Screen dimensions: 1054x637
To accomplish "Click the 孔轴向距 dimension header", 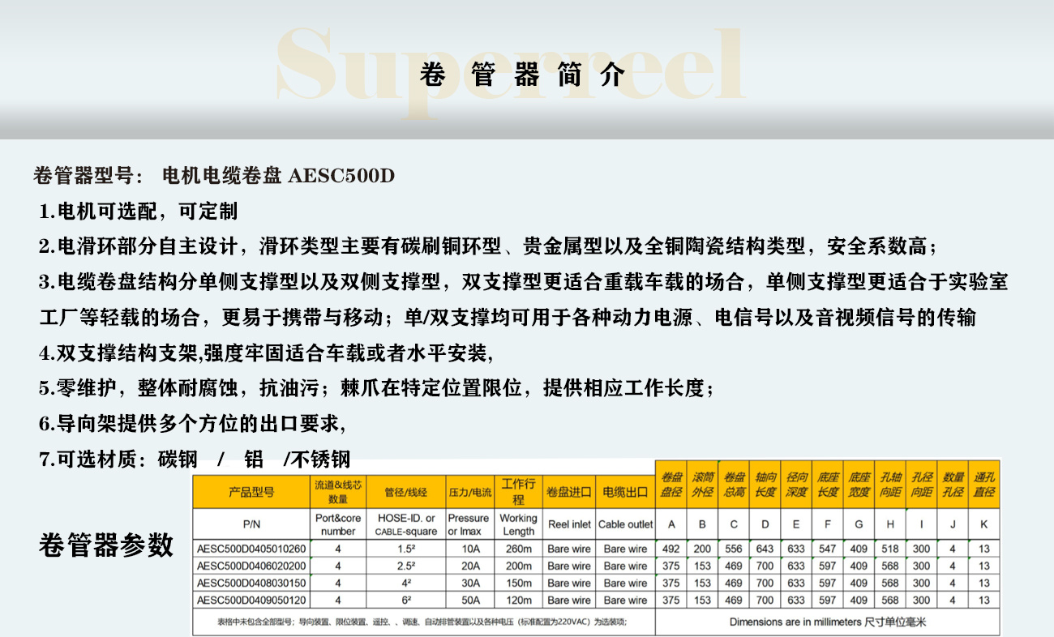I will coord(890,485).
